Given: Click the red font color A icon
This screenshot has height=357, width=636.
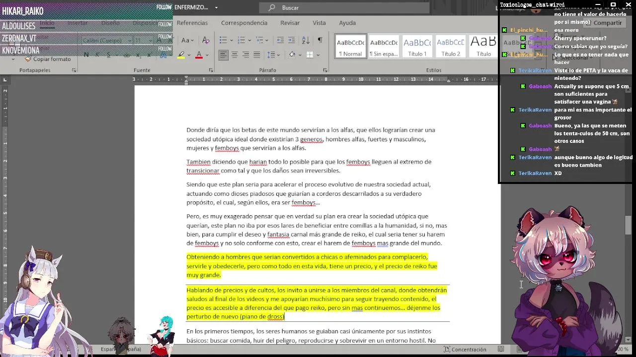Looking at the screenshot, I should coord(199,55).
